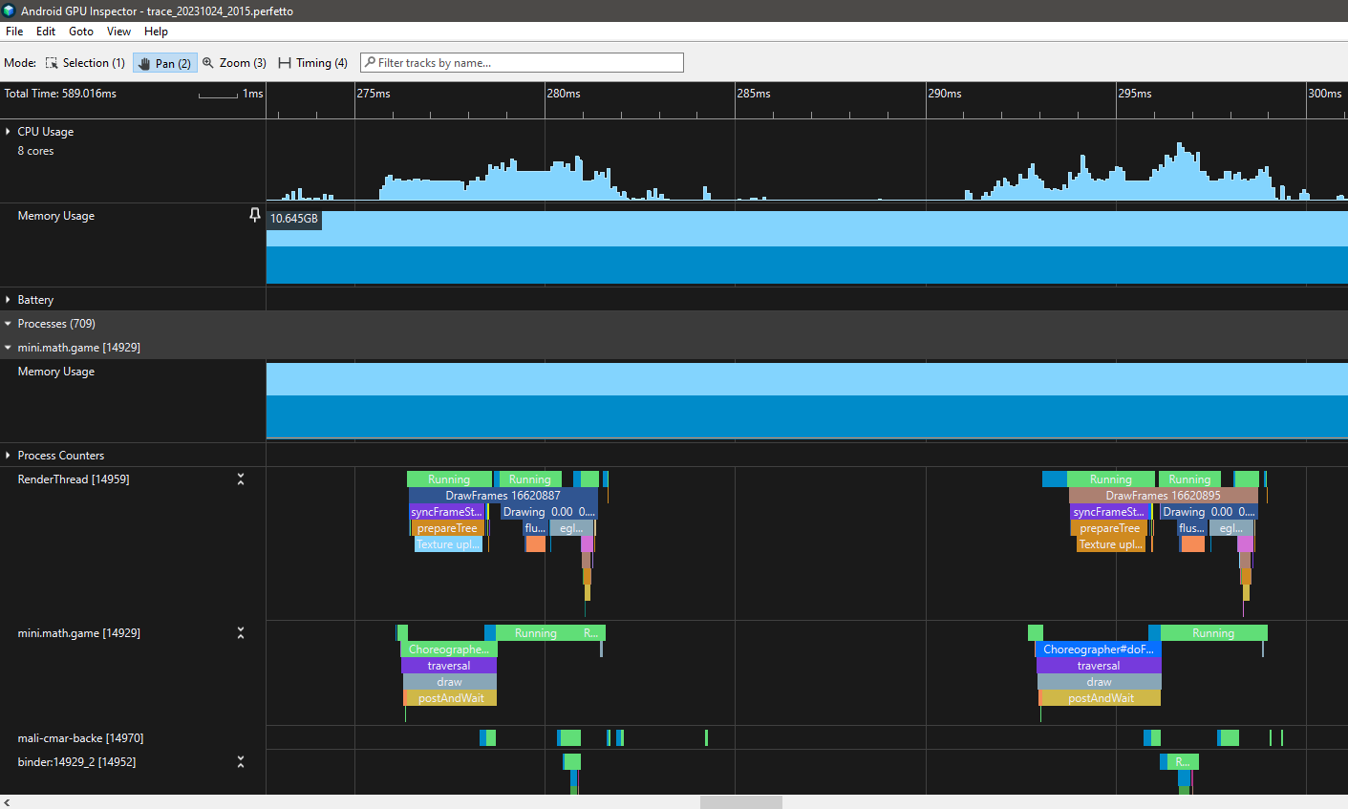Select the mali-cmar-backe [14970] track label
The width and height of the screenshot is (1348, 809).
(x=80, y=738)
